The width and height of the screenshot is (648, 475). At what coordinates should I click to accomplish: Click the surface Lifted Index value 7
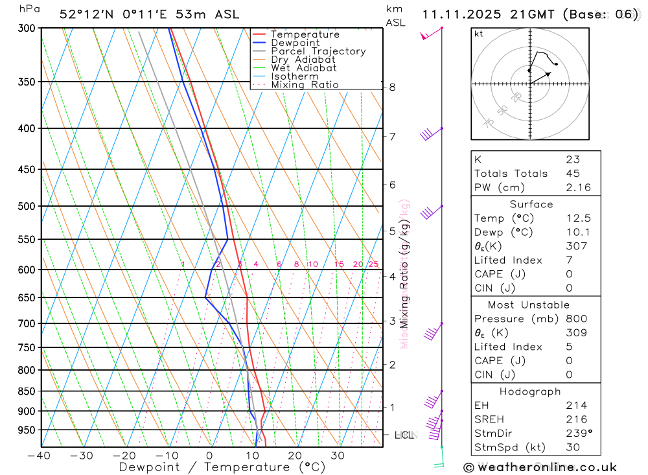coord(569,260)
